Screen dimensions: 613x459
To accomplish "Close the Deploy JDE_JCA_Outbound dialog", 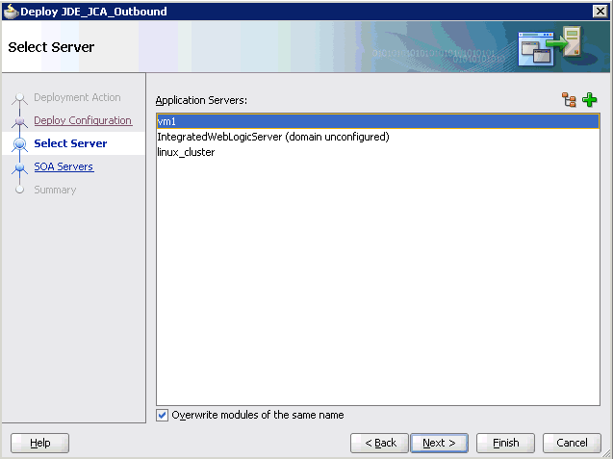I will pyautogui.click(x=600, y=12).
